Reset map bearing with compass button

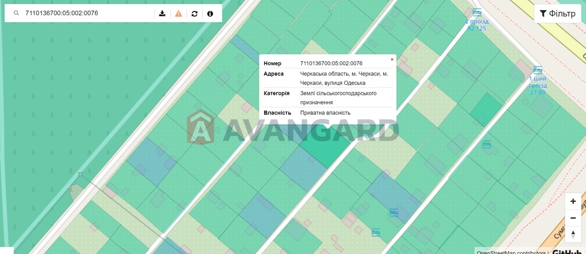573,234
